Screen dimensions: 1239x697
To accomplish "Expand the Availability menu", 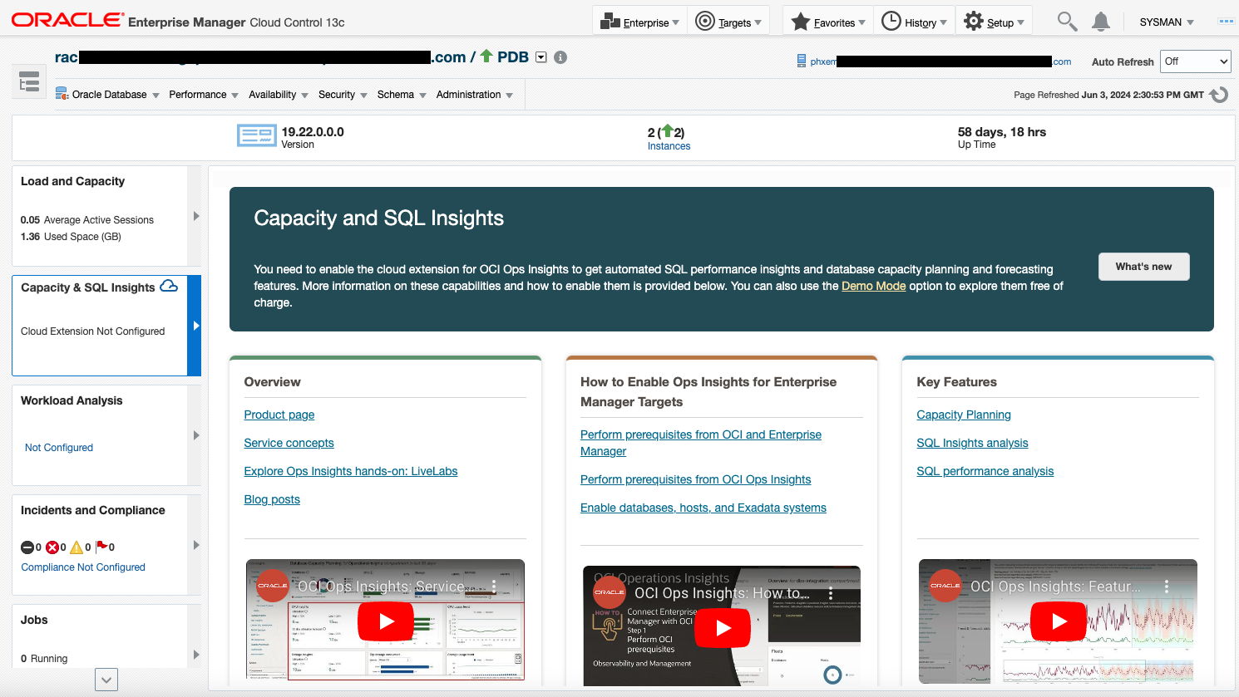I will [x=279, y=95].
